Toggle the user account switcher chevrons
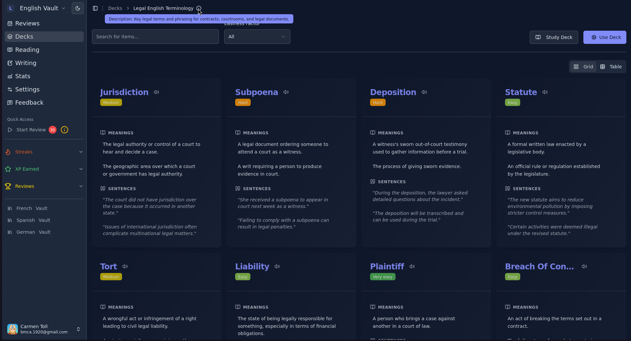Screen dimensions: 631x341 pyautogui.click(x=78, y=329)
